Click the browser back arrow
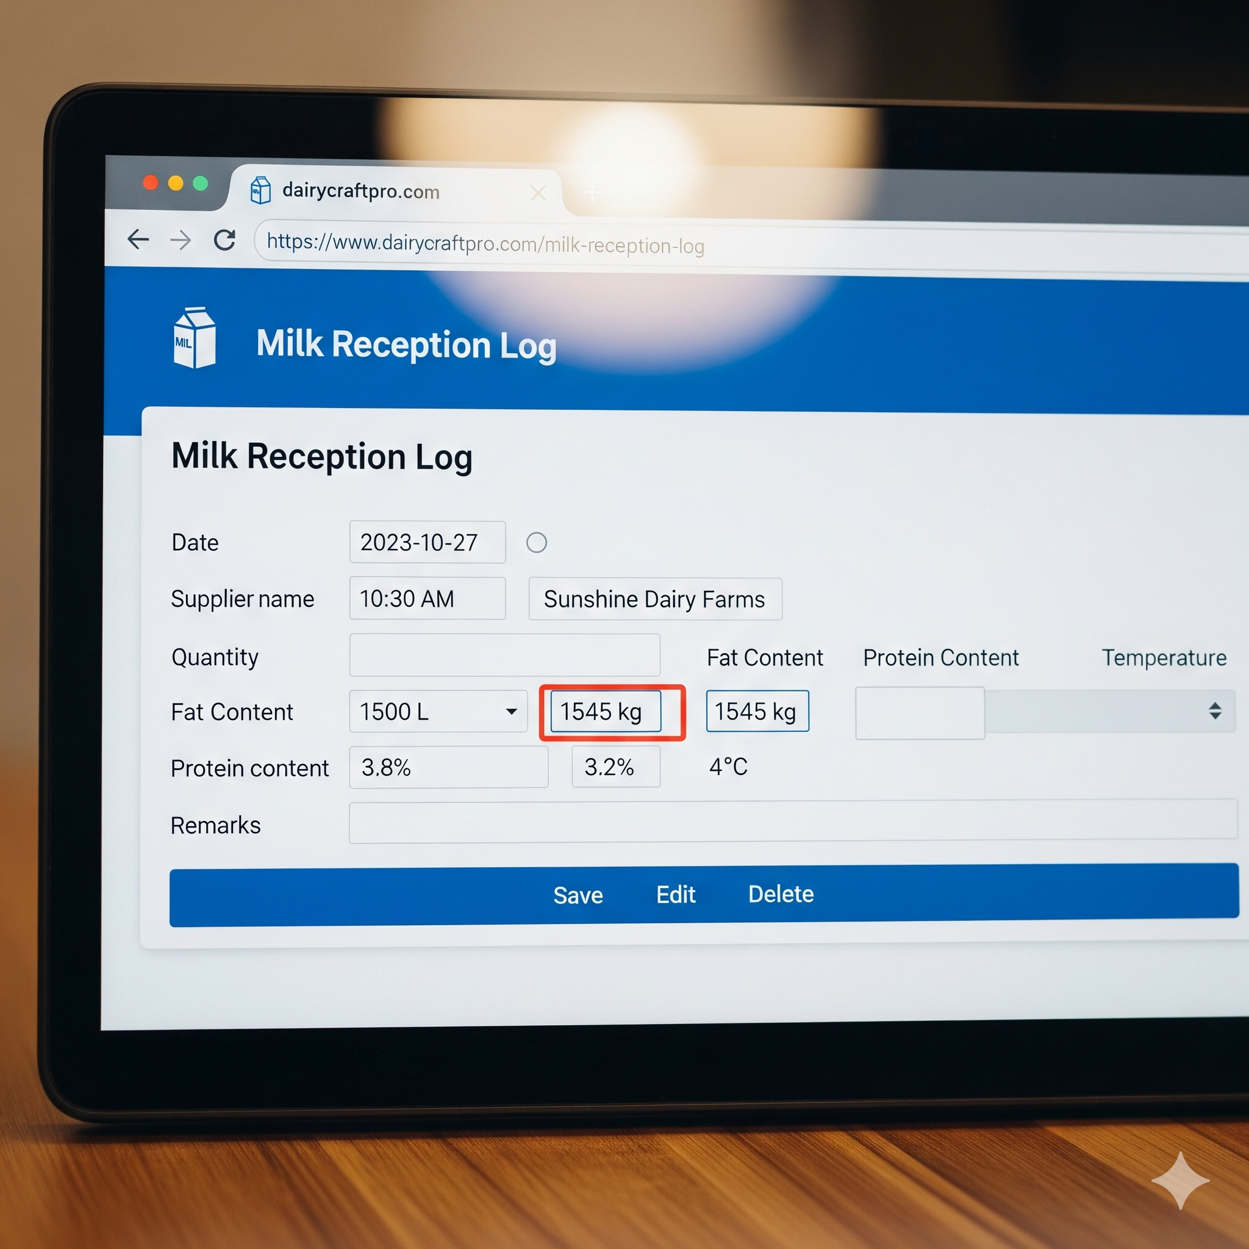This screenshot has width=1249, height=1249. 138,239
